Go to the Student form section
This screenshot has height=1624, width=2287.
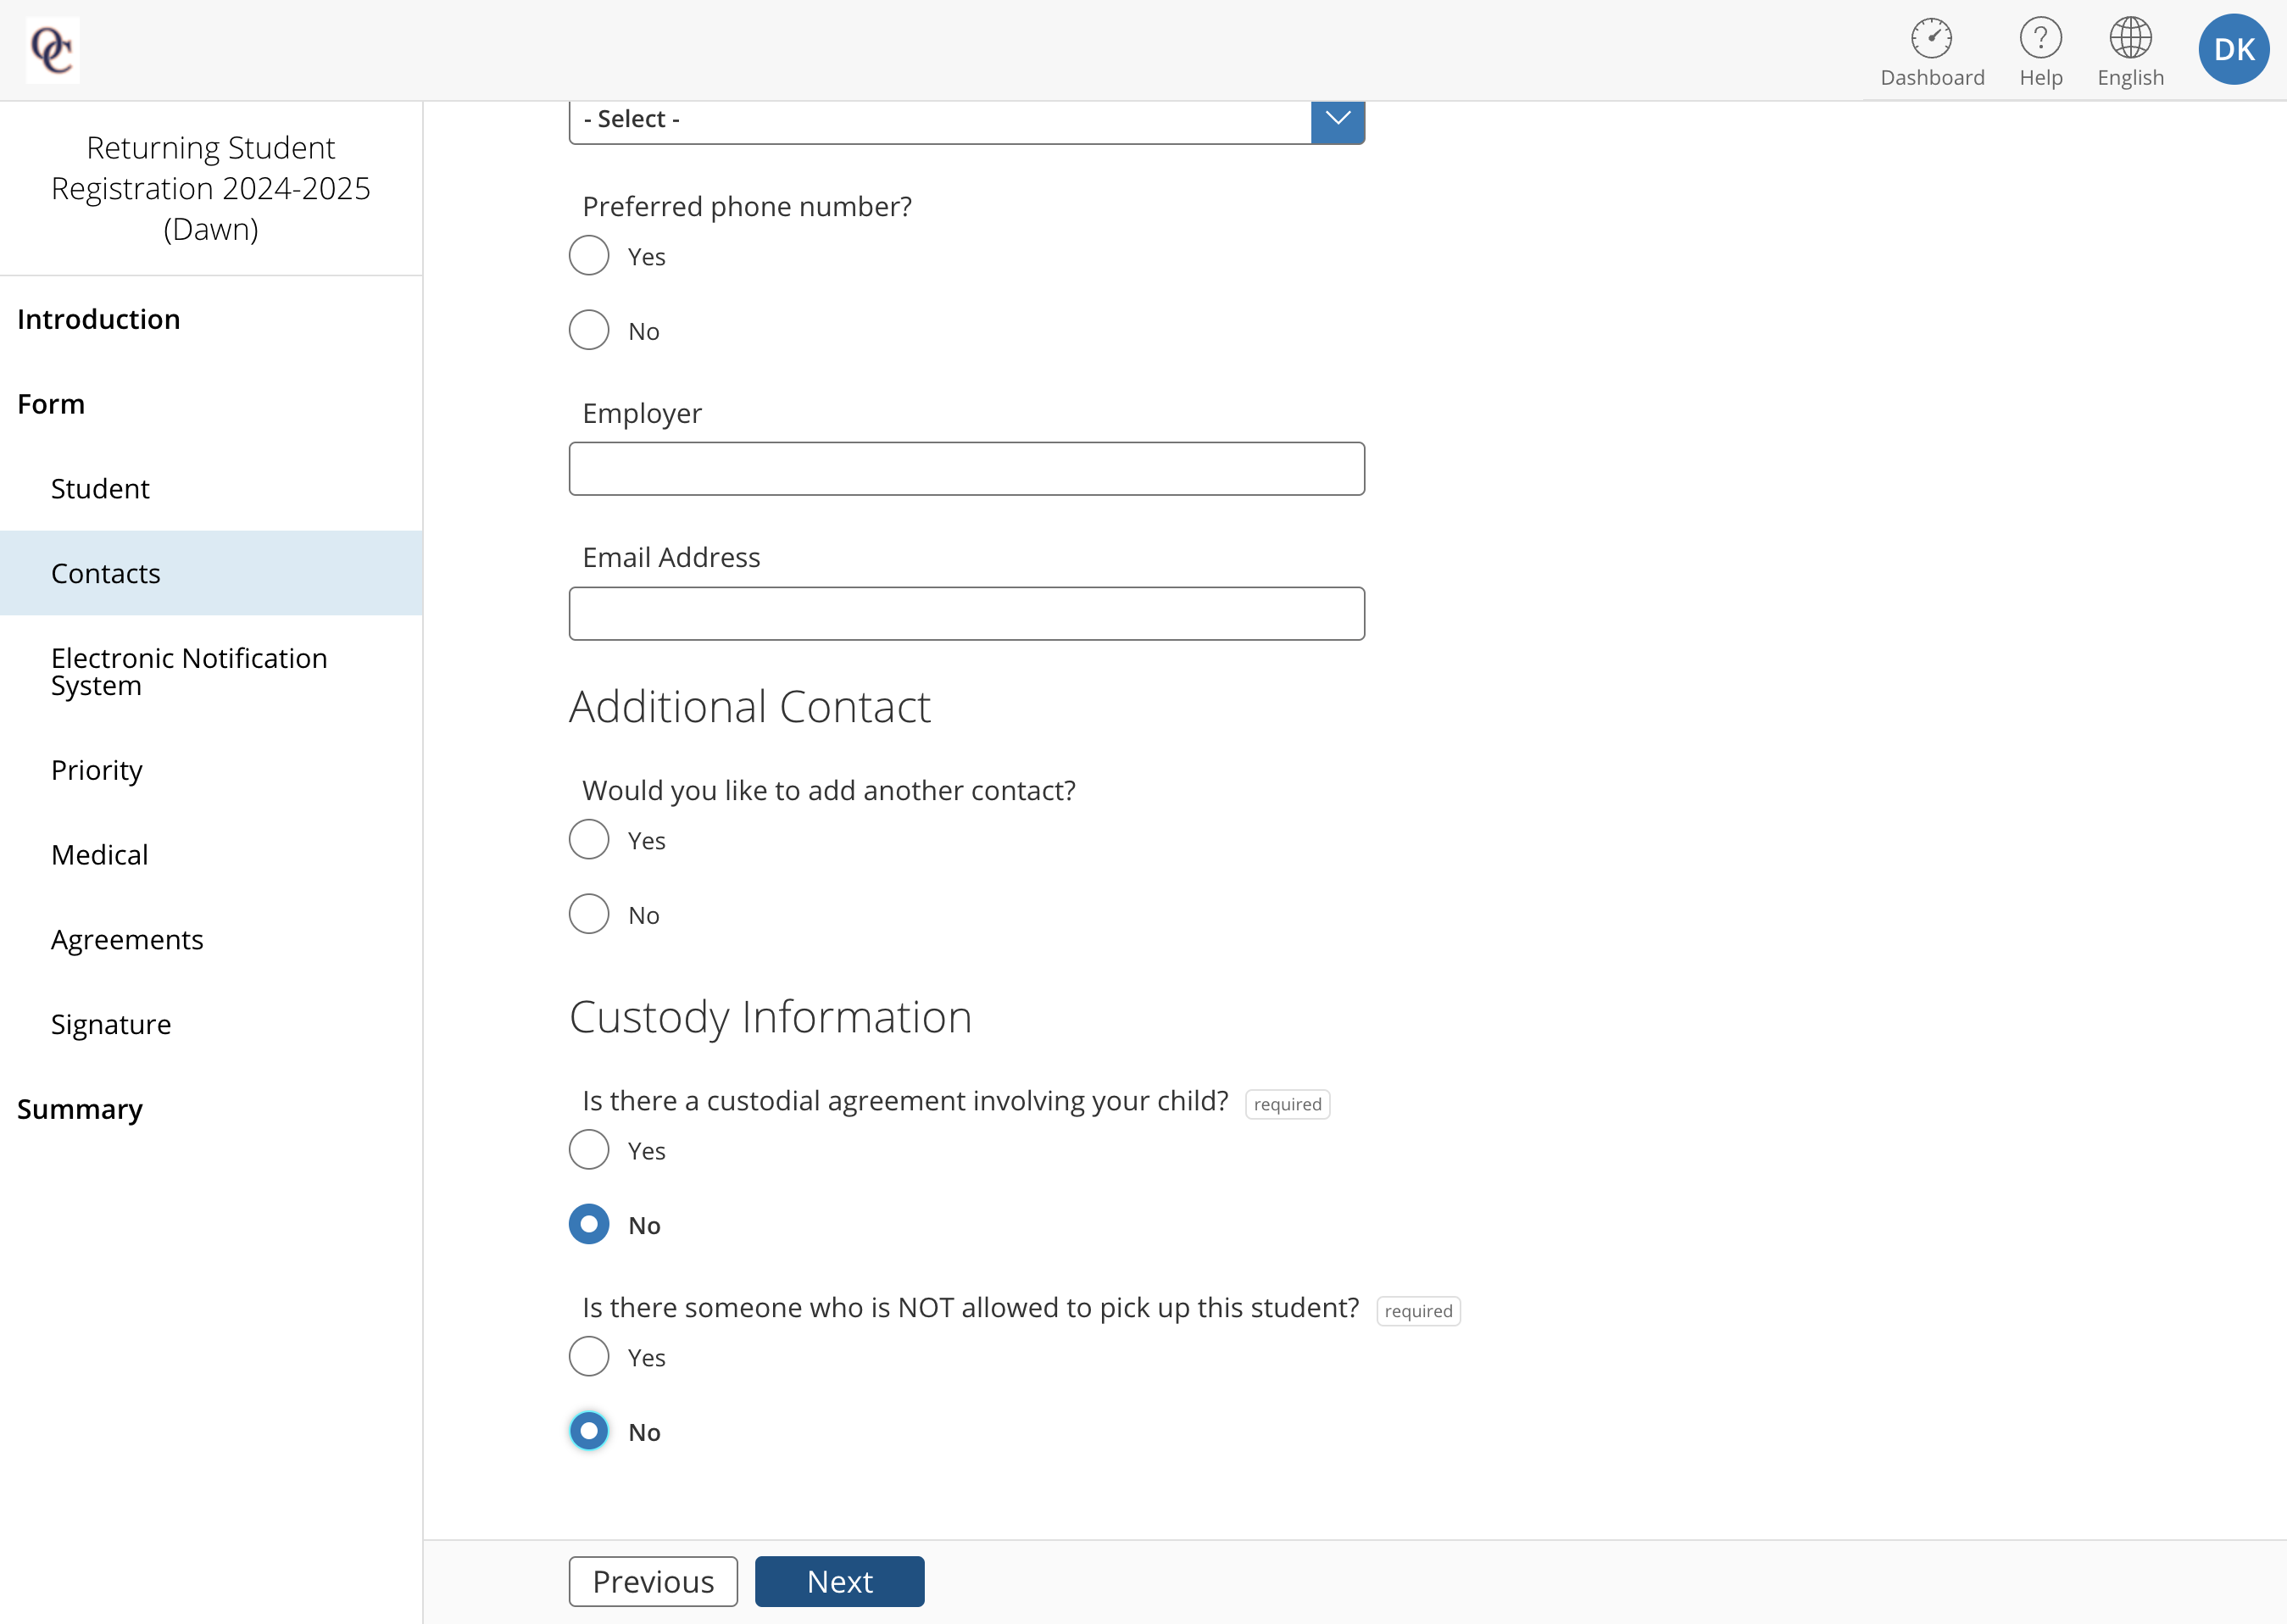[x=100, y=489]
